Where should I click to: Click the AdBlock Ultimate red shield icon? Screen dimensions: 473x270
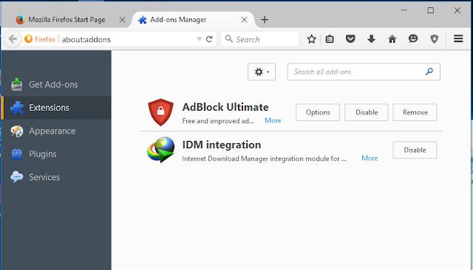[160, 112]
